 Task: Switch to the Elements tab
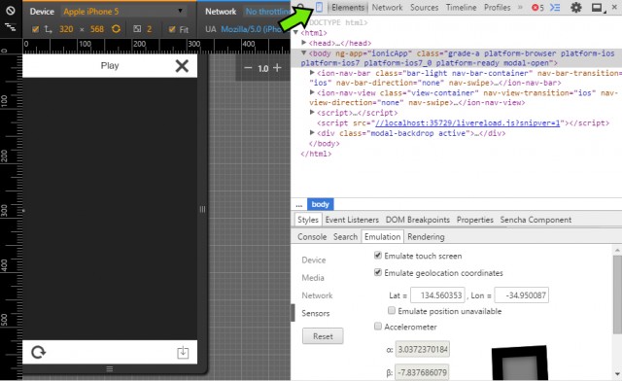click(x=348, y=7)
